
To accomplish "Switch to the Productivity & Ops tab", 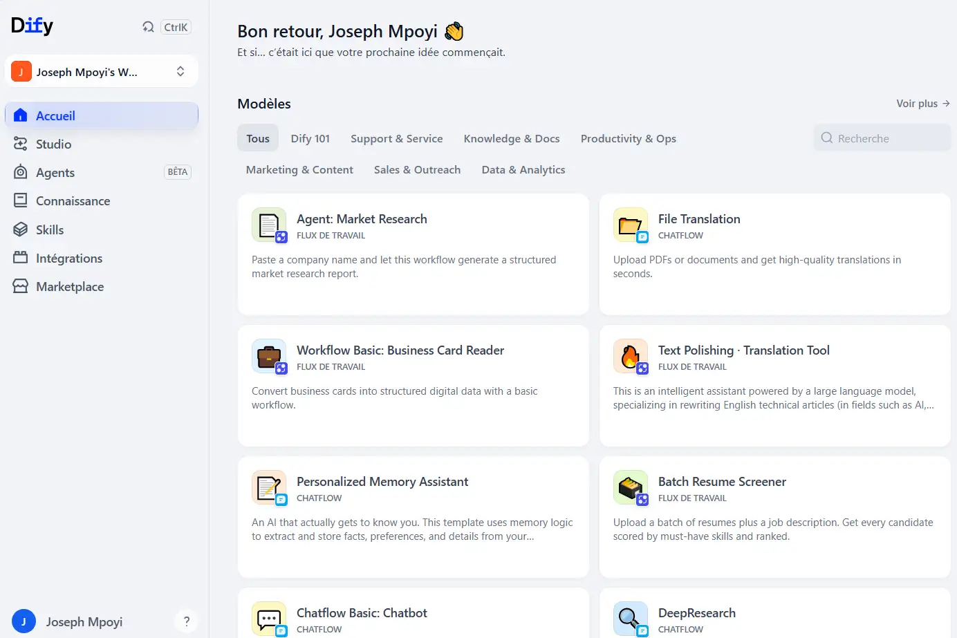I will [629, 138].
